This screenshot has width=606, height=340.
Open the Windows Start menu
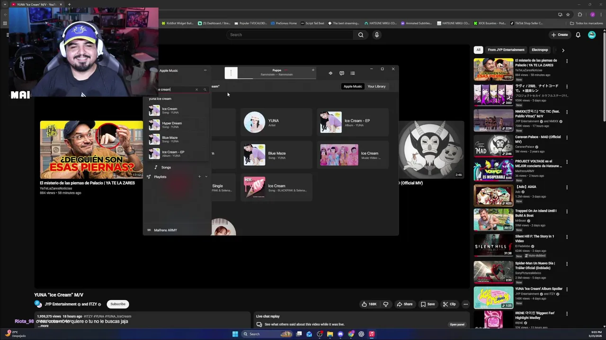click(x=235, y=334)
